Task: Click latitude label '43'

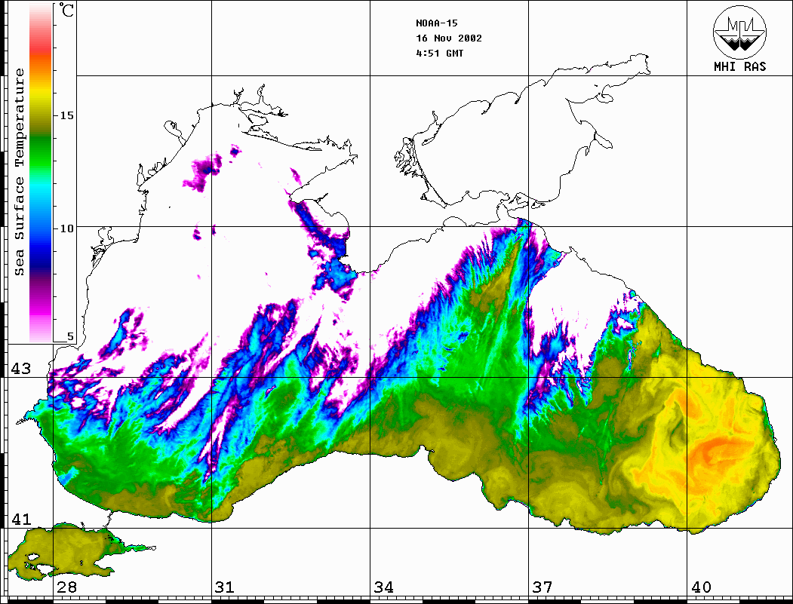Action: click(20, 369)
